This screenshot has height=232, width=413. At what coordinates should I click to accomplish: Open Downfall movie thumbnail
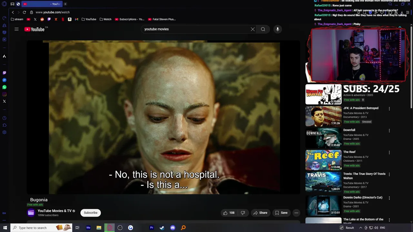coord(323,138)
